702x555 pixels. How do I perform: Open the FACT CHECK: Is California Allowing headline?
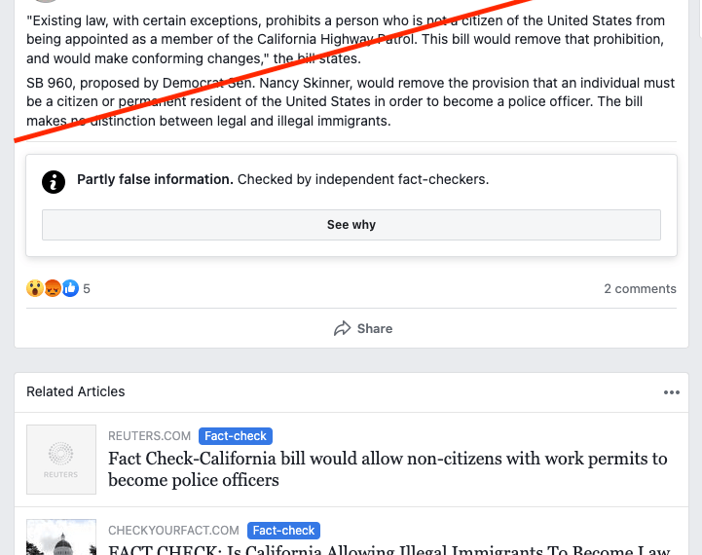click(x=389, y=549)
